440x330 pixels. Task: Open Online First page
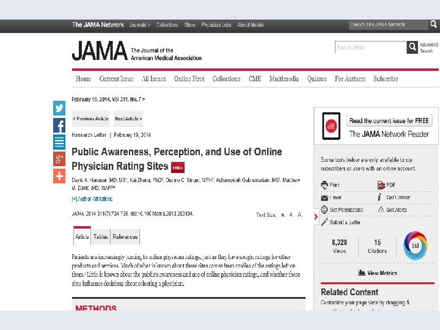[x=189, y=79]
